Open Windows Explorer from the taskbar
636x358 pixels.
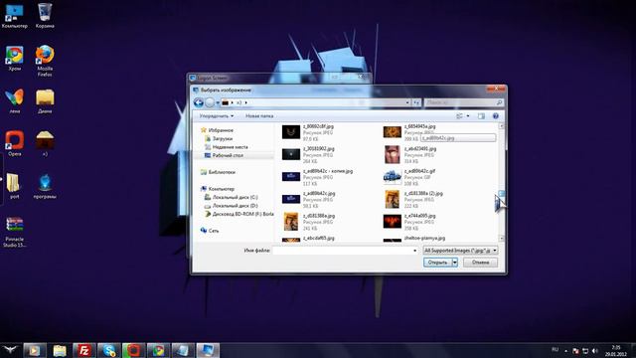point(60,350)
